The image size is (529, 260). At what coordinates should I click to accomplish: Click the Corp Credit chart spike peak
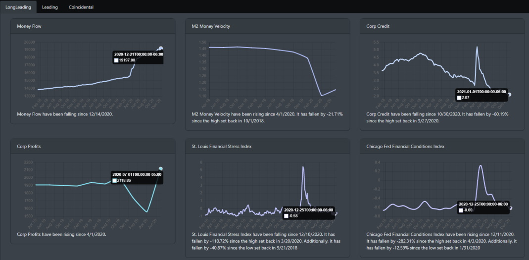[x=477, y=47]
